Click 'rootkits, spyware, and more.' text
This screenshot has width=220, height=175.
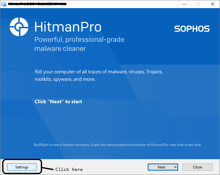click(x=65, y=79)
